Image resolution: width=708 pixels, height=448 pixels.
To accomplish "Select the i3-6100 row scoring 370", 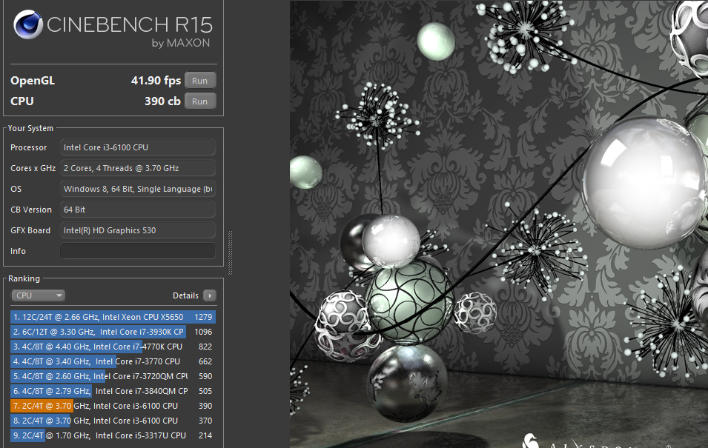I will (x=113, y=421).
